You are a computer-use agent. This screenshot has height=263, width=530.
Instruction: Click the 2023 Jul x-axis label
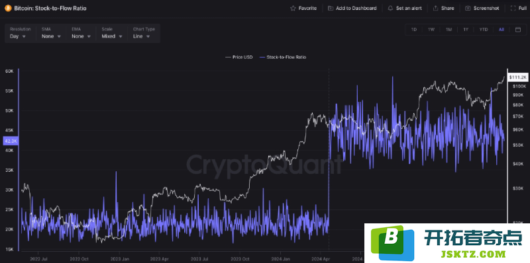(199, 259)
